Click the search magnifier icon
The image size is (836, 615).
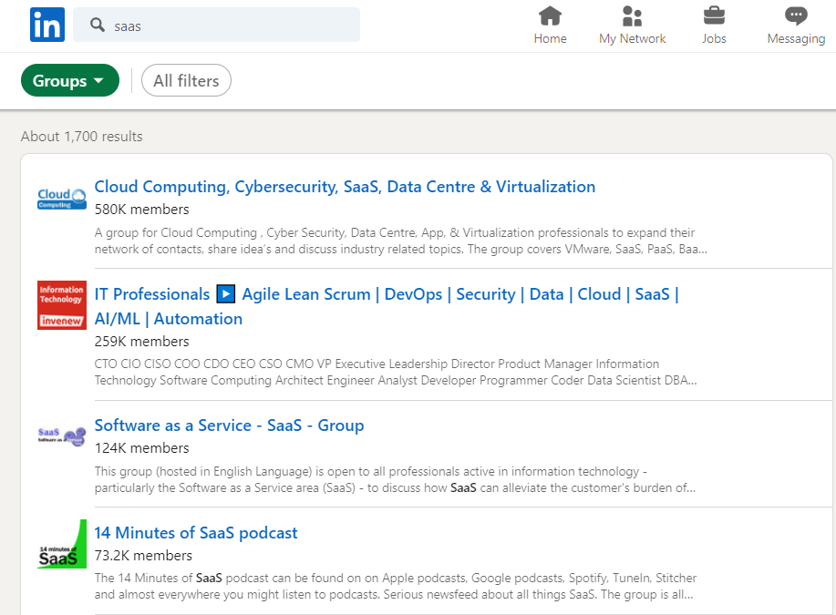click(97, 25)
